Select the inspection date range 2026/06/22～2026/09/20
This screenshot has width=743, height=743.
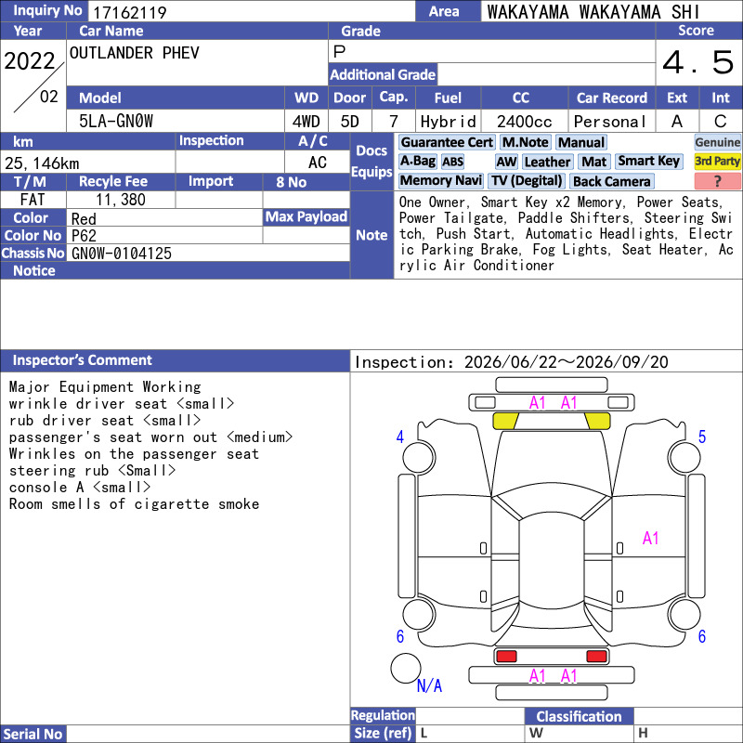coord(566,362)
